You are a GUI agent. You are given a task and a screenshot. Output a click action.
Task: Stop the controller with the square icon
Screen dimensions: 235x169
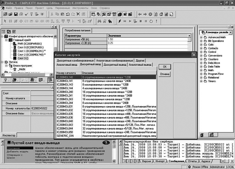click(x=141, y=21)
